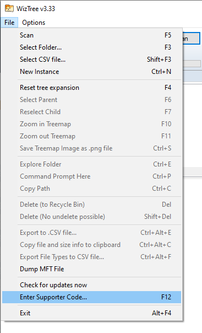
Task: Choose Delete (to Recycle Bin) entry
Action: point(91,205)
